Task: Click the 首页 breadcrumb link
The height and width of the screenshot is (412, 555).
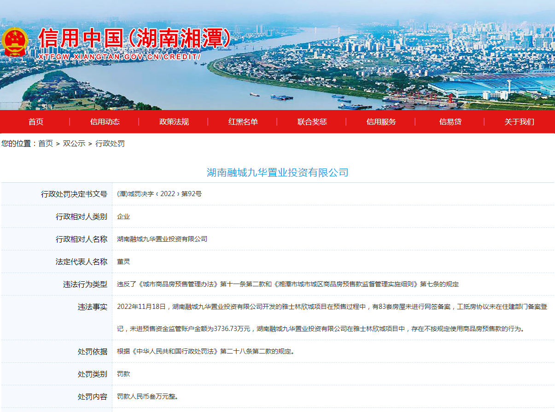Action: (x=46, y=143)
